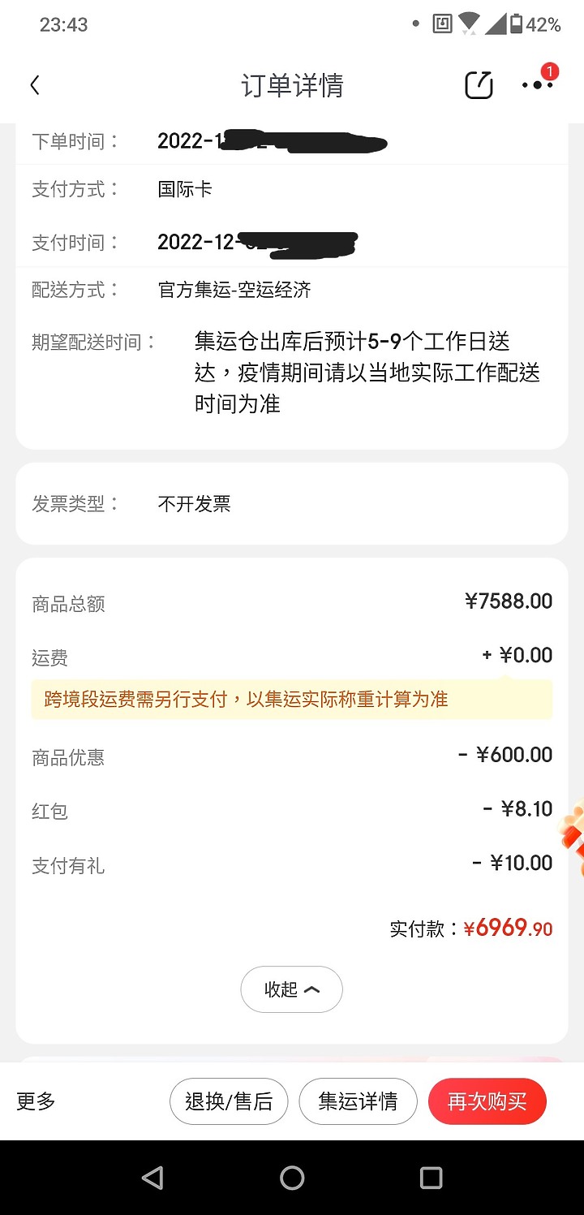Tap the 订单详情 page title
This screenshot has height=1215, width=584.
coord(292,85)
